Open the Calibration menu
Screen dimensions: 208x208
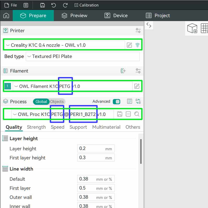click(86, 5)
